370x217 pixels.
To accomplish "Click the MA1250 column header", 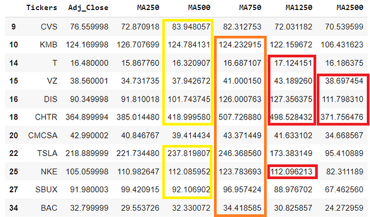I will [299, 7].
